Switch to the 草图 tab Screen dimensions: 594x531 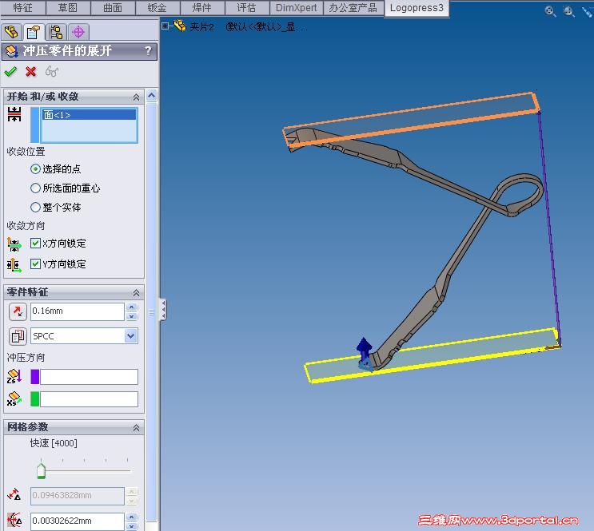point(67,7)
